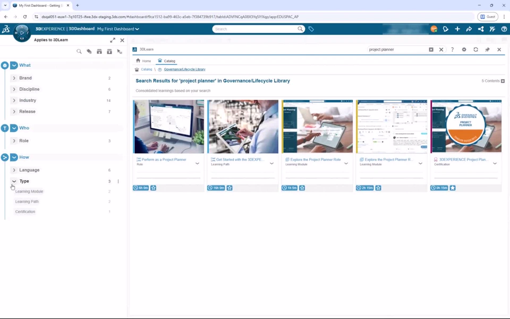The image size is (510, 319).
Task: Expand Perform as a Project Planner card details
Action: (197, 163)
